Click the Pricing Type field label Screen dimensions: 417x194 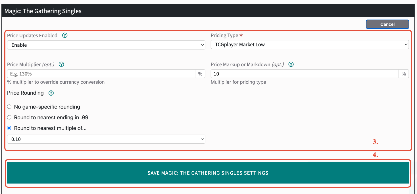pos(224,35)
